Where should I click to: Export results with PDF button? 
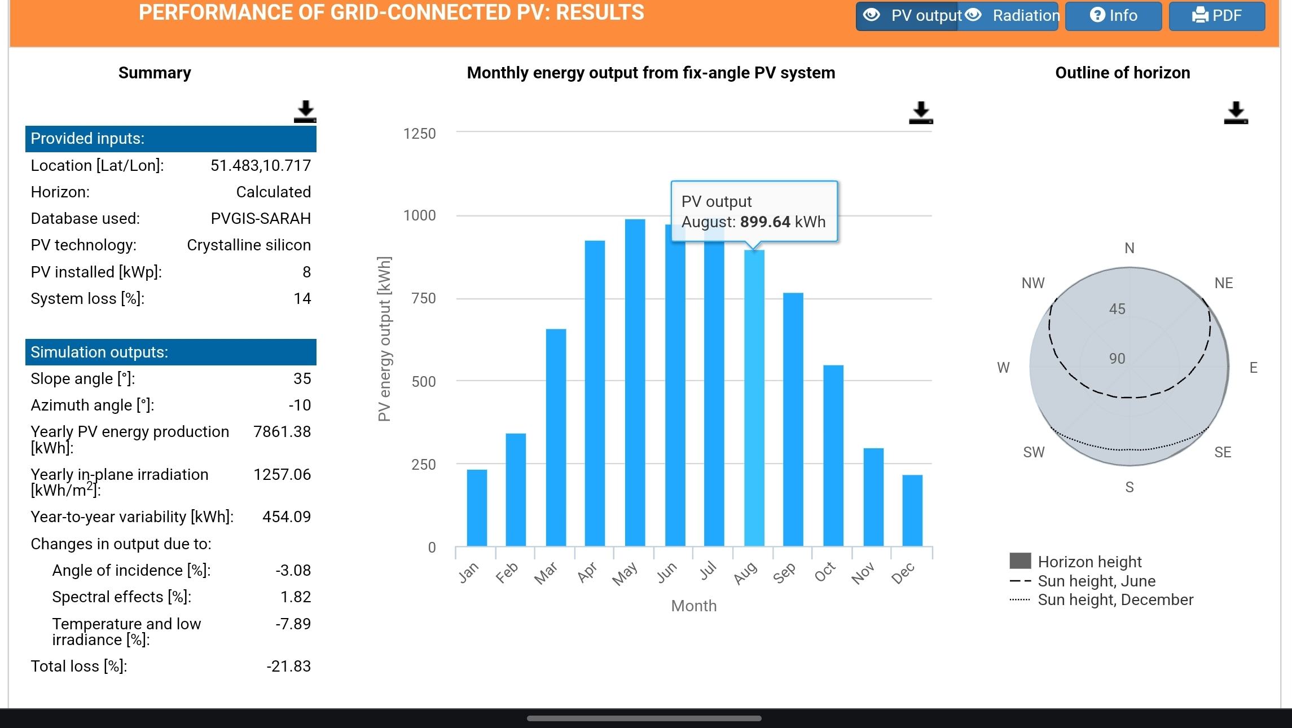(x=1216, y=16)
